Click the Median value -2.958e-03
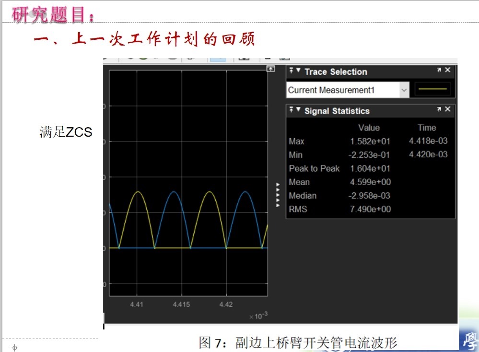Viewport: 479px width, 352px height. pos(369,196)
